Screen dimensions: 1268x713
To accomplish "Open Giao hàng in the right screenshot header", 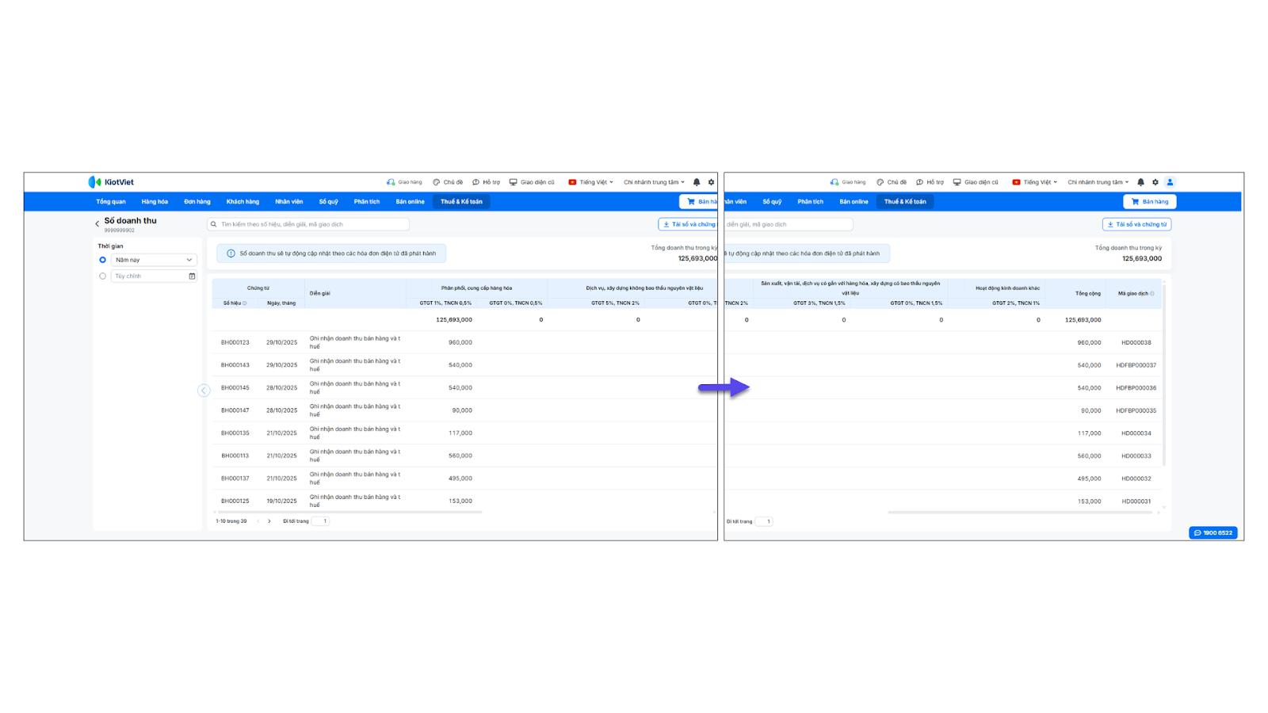I will [x=848, y=182].
